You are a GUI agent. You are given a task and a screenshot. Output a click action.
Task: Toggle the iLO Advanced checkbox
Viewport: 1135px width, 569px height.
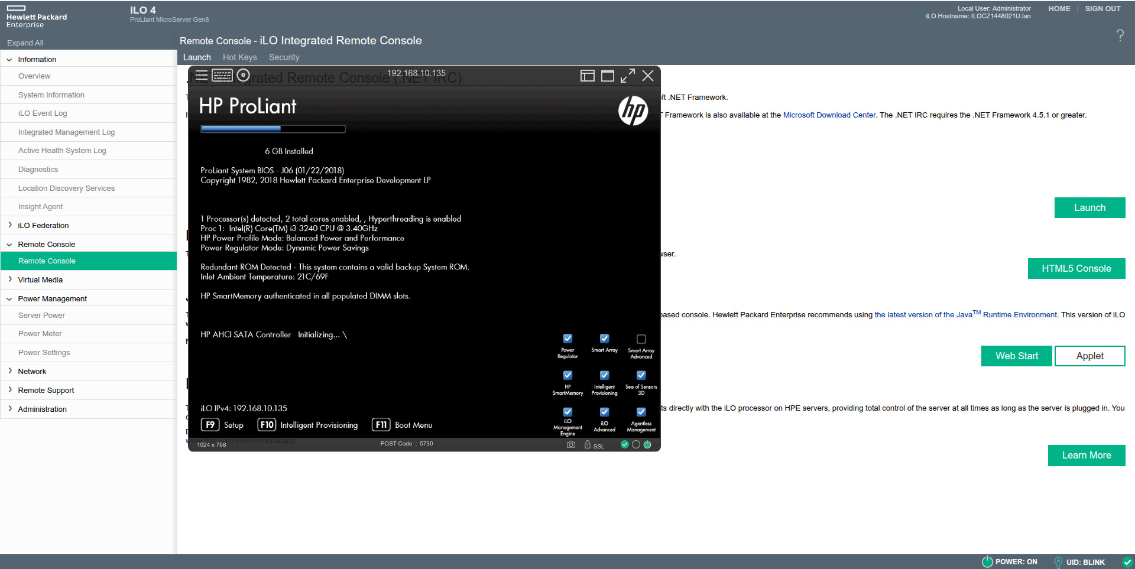coord(604,412)
